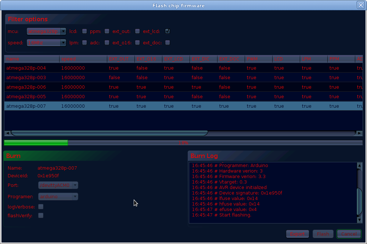Viewport: 367px width, 244px height.
Task: Open the speed dropdown arrow
Action: pyautogui.click(x=63, y=43)
